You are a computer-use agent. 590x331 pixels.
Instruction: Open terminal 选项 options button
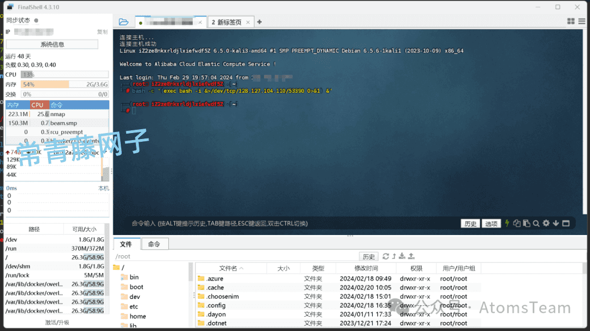491,224
